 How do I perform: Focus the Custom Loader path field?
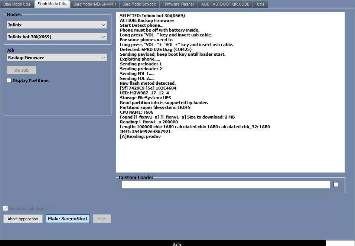pyautogui.click(x=226, y=185)
